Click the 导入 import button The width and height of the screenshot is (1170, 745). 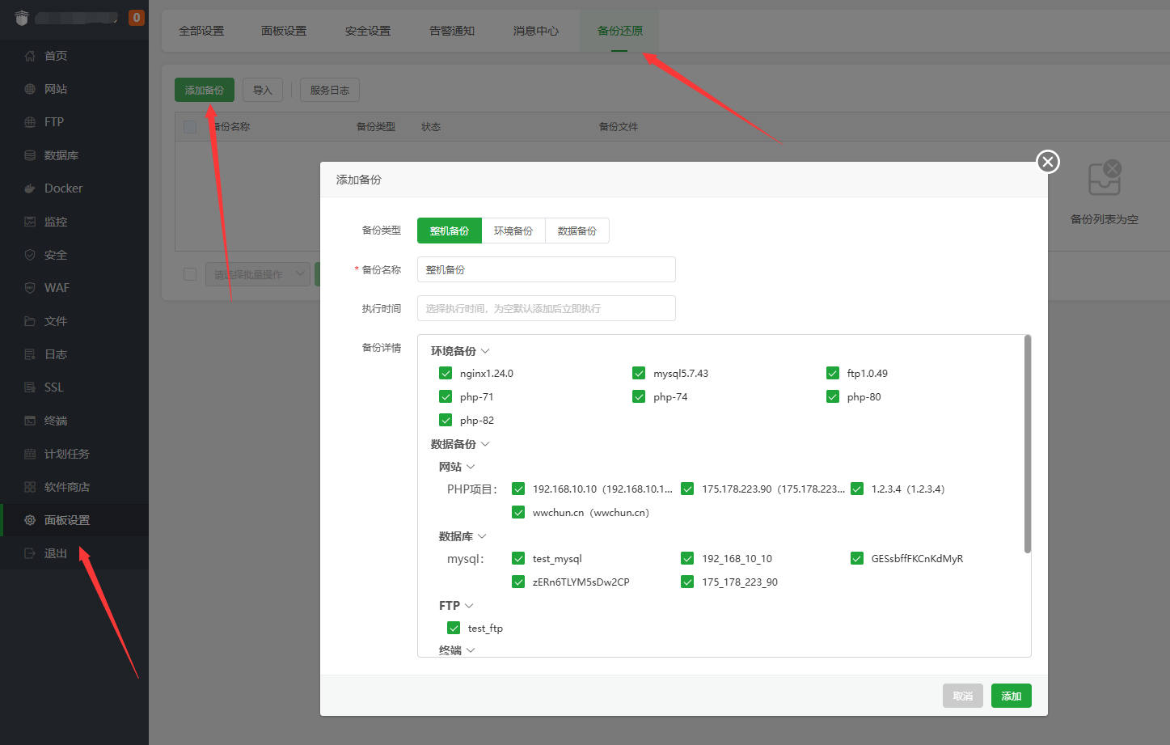pos(263,90)
